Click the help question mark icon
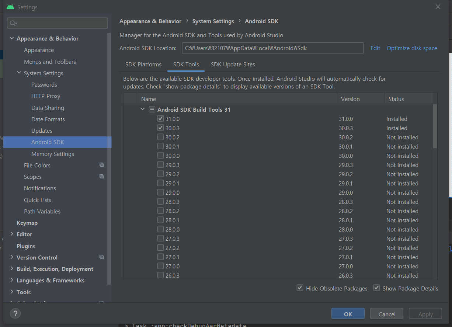 (x=15, y=314)
